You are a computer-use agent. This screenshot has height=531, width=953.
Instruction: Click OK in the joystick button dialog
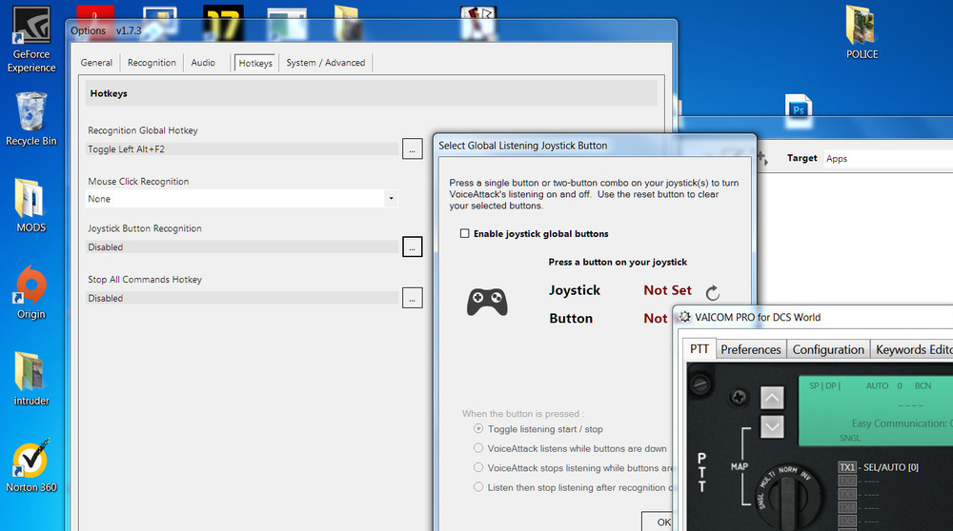pos(659,521)
